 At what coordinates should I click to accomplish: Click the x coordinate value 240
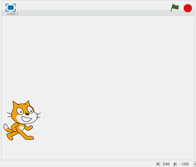166,164
